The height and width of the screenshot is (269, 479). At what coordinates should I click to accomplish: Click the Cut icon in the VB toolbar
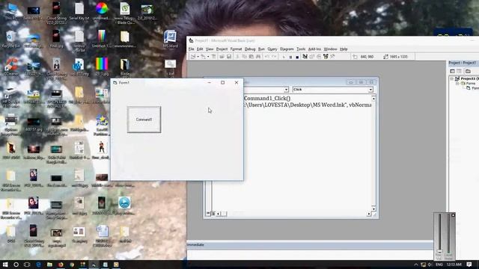(x=237, y=57)
